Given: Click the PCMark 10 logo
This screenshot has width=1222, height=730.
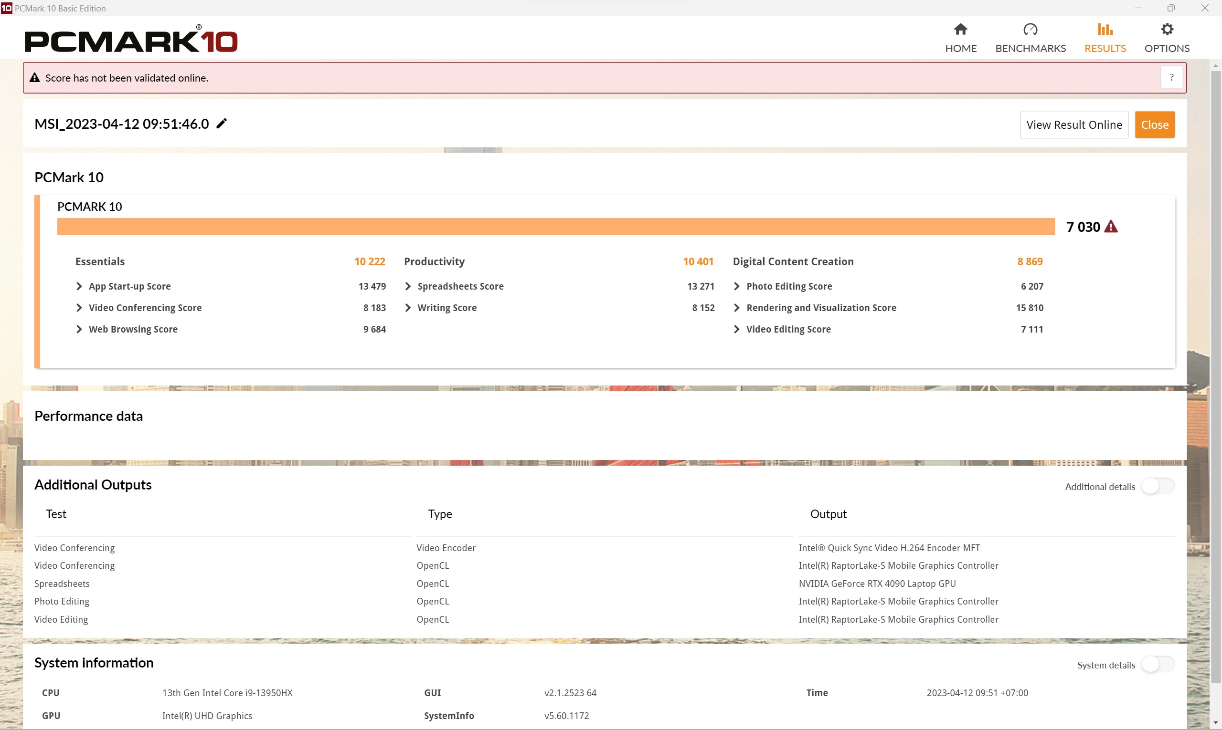Looking at the screenshot, I should pos(131,39).
